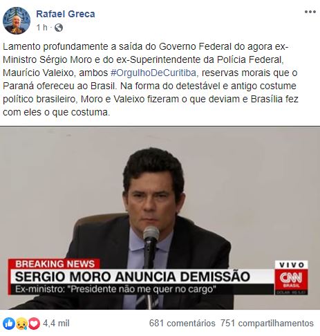
Task: Click the post text starting 'Lamento profundamente'
Action: tap(151, 80)
